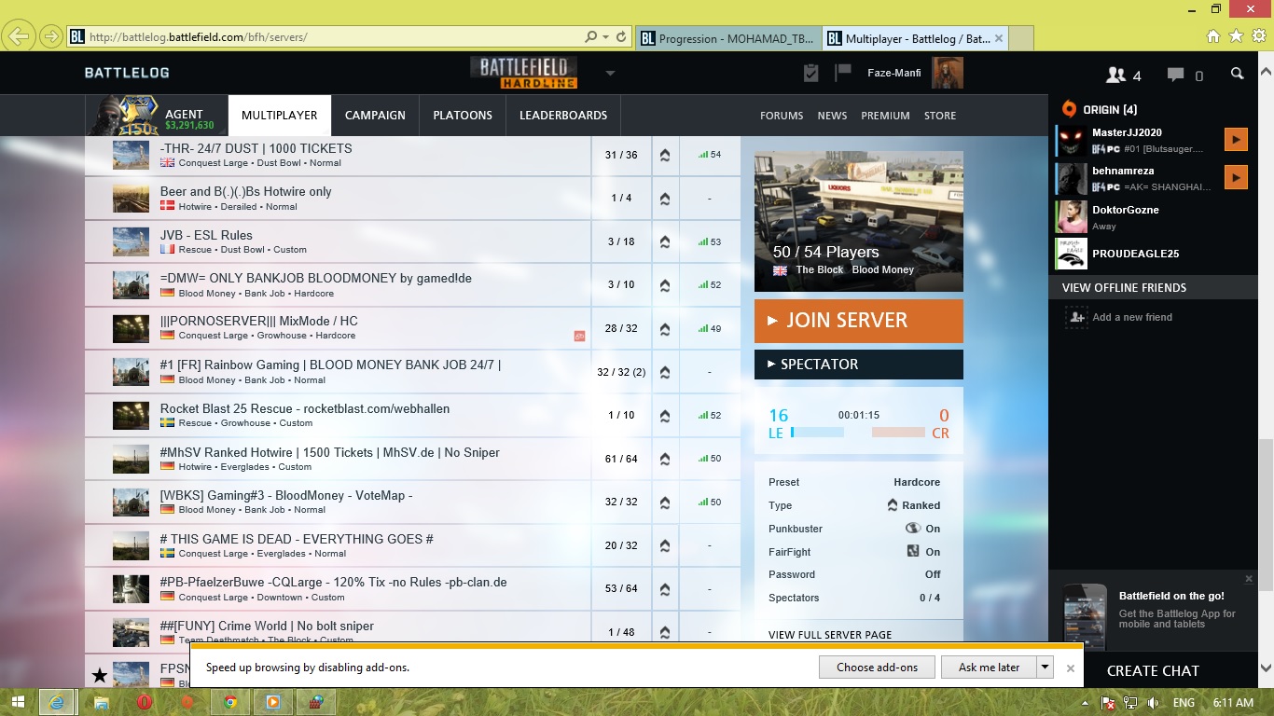Click orange play arrow next to behnamreza

(1235, 177)
